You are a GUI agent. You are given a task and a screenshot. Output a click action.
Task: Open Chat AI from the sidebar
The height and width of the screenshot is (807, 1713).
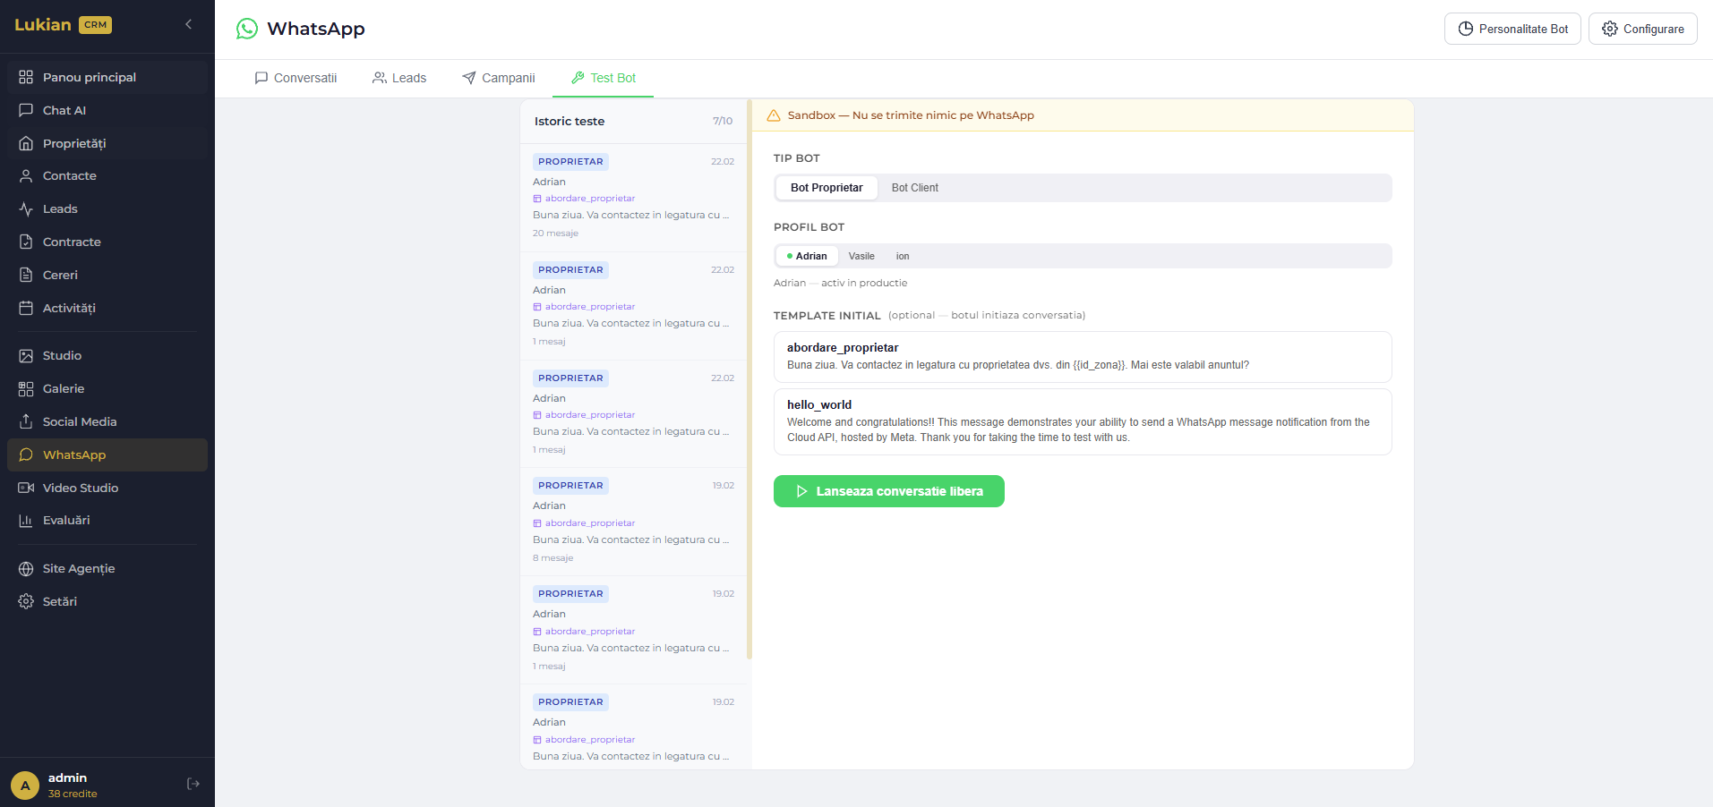pyautogui.click(x=64, y=110)
